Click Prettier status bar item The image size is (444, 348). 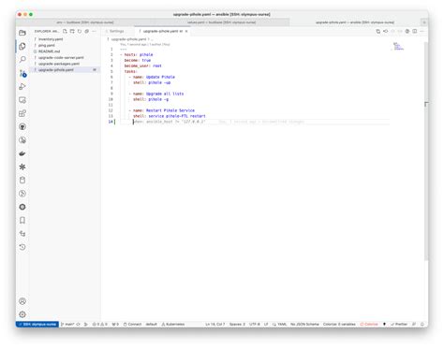tap(399, 325)
